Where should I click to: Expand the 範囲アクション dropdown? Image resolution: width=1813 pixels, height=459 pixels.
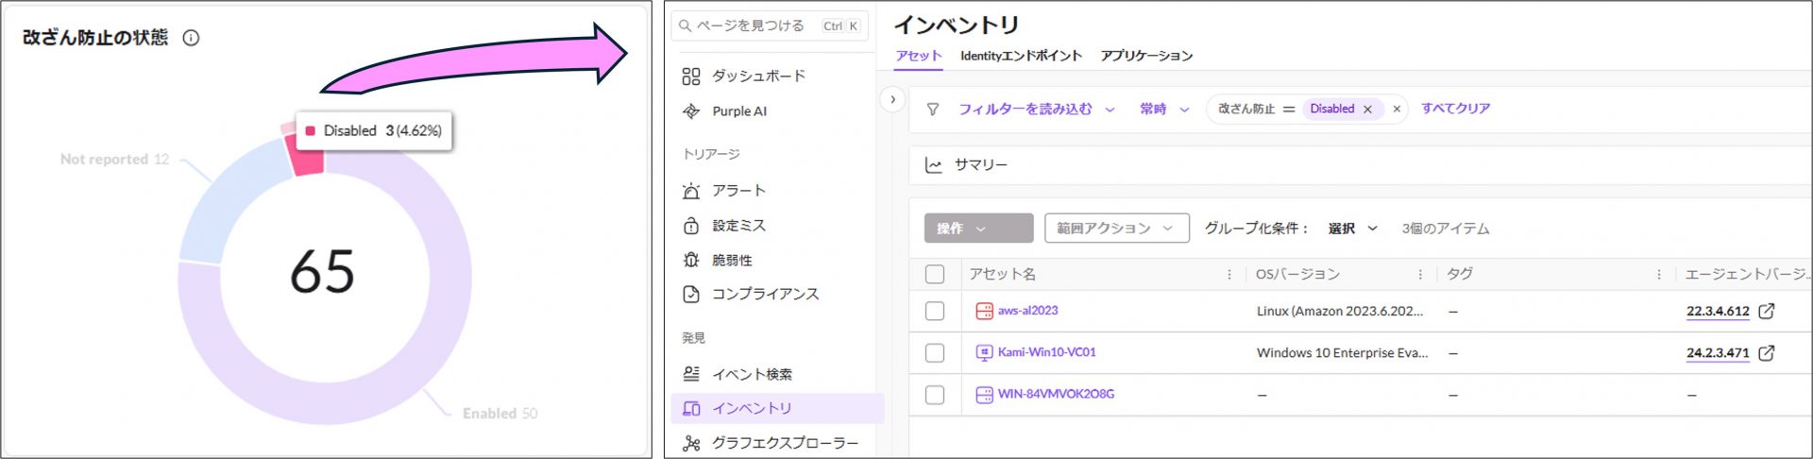pos(1116,229)
